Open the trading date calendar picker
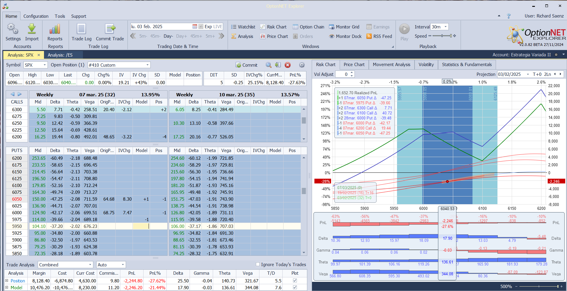The height and width of the screenshot is (291, 567). click(x=195, y=27)
